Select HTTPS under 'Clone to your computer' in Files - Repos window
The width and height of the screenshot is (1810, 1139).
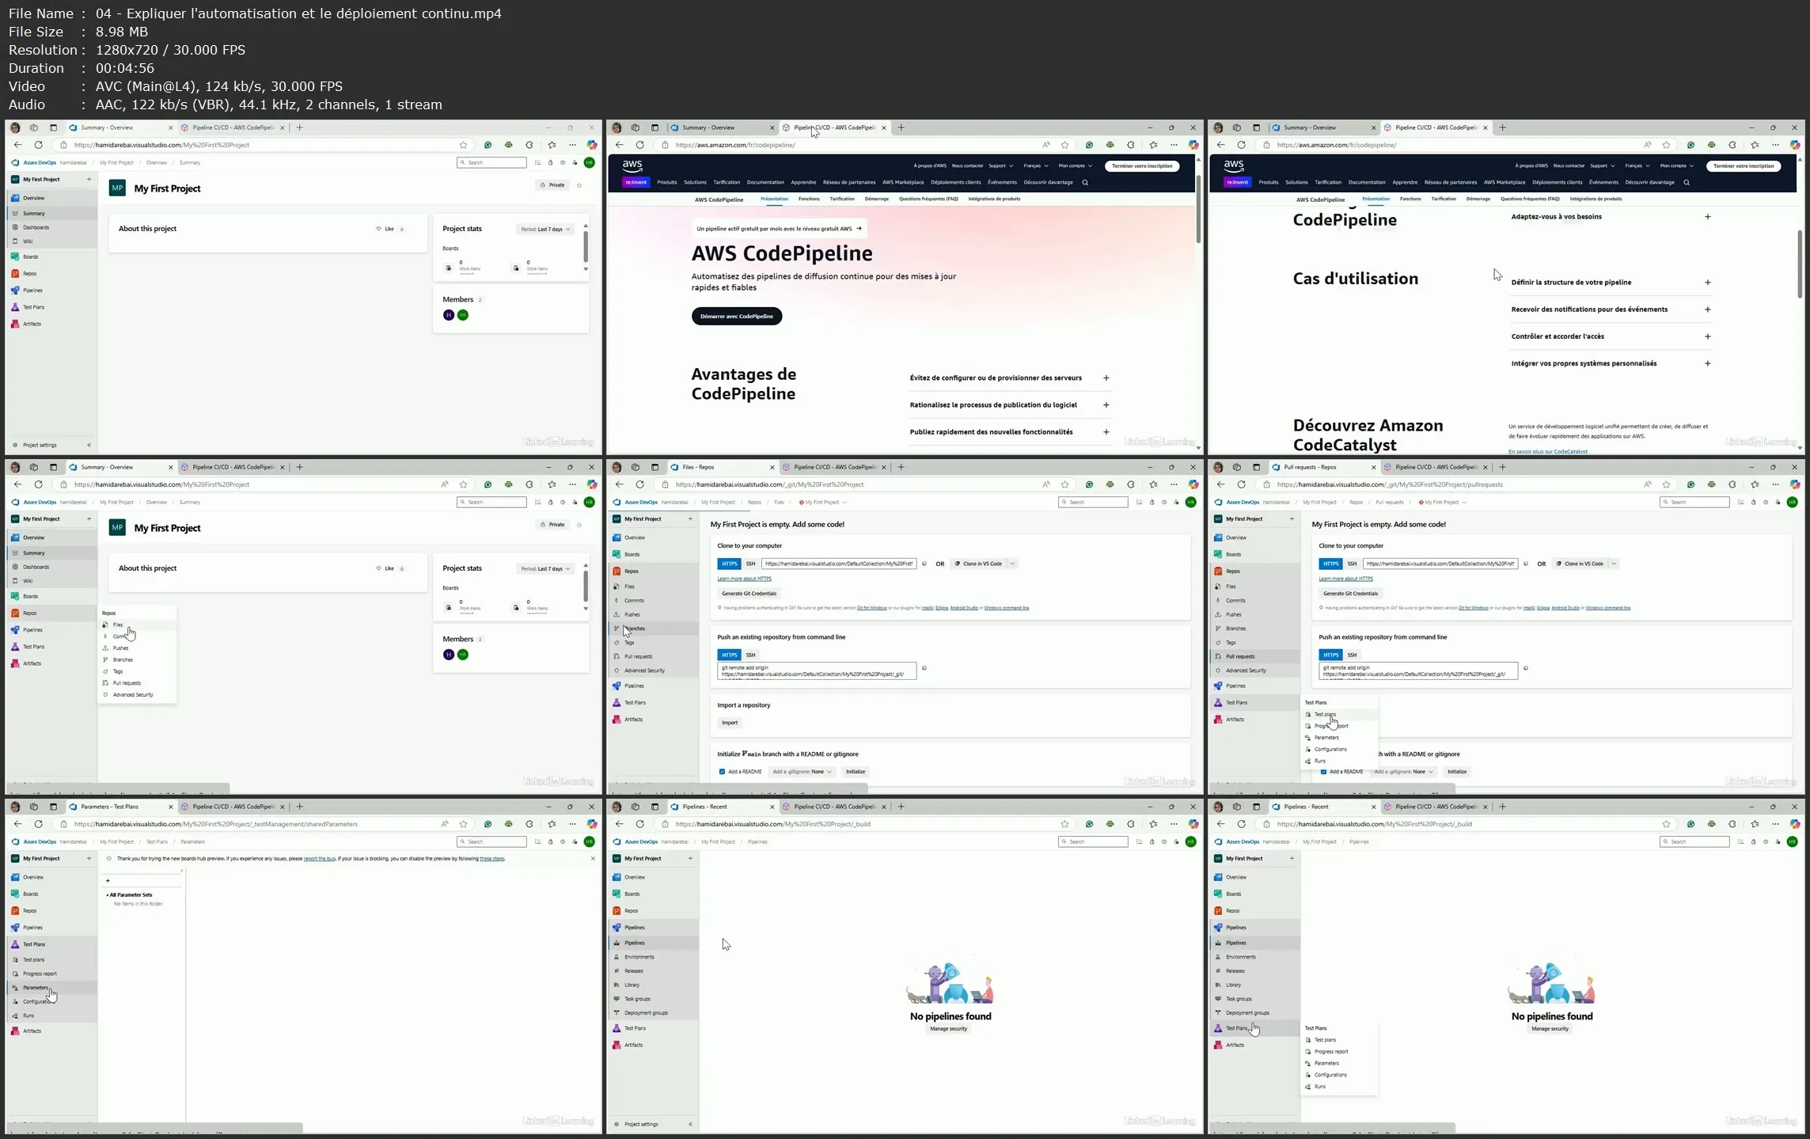729,564
